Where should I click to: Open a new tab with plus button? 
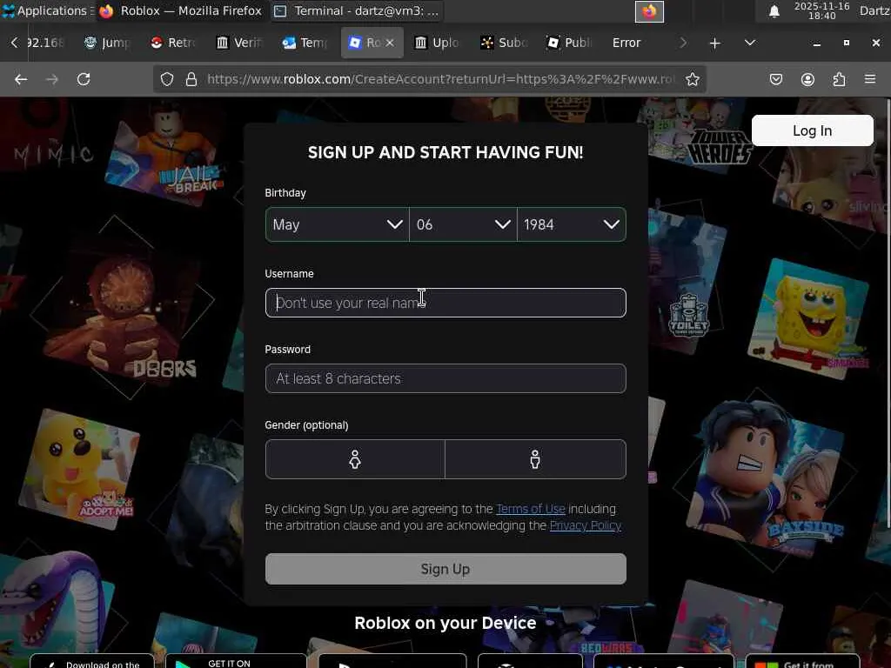click(715, 43)
